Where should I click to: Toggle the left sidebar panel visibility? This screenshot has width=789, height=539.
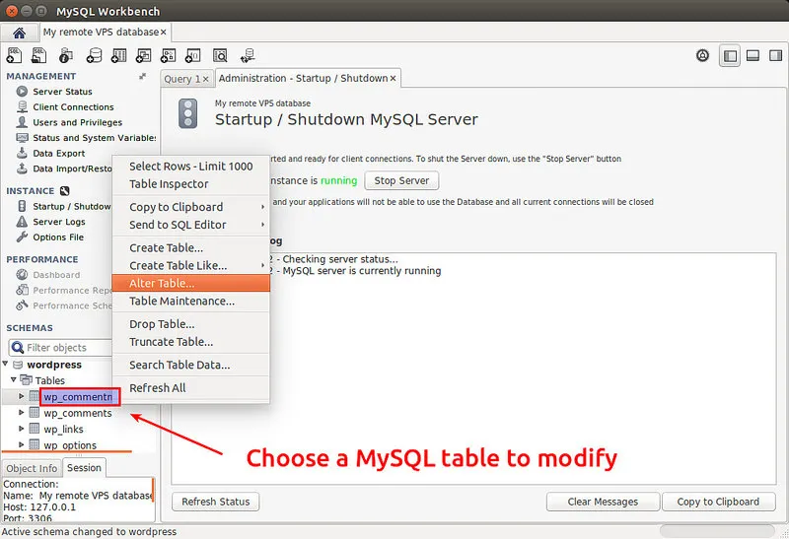click(730, 56)
